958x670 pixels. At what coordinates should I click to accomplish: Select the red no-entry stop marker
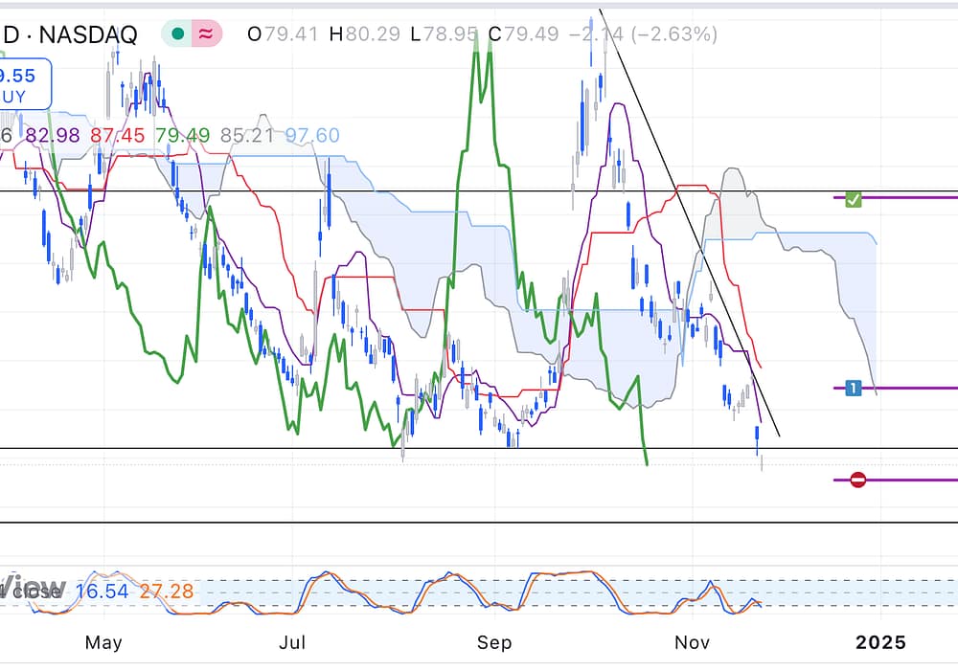(858, 480)
